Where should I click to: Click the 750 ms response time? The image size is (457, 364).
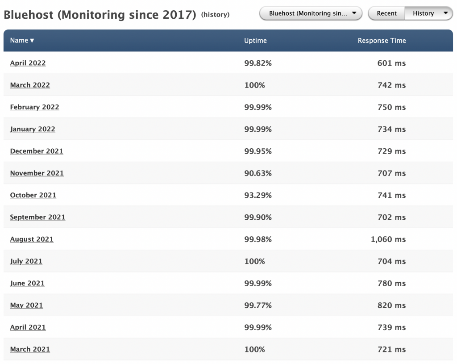391,107
